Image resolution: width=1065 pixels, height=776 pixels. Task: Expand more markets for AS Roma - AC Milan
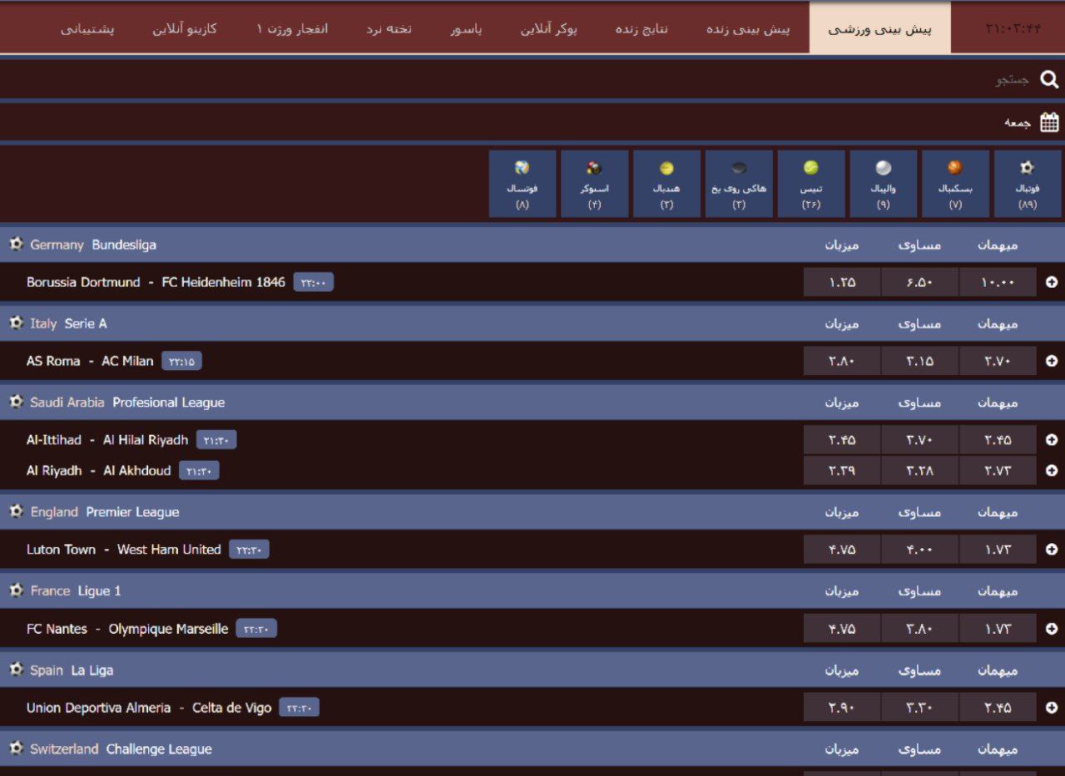pos(1052,361)
